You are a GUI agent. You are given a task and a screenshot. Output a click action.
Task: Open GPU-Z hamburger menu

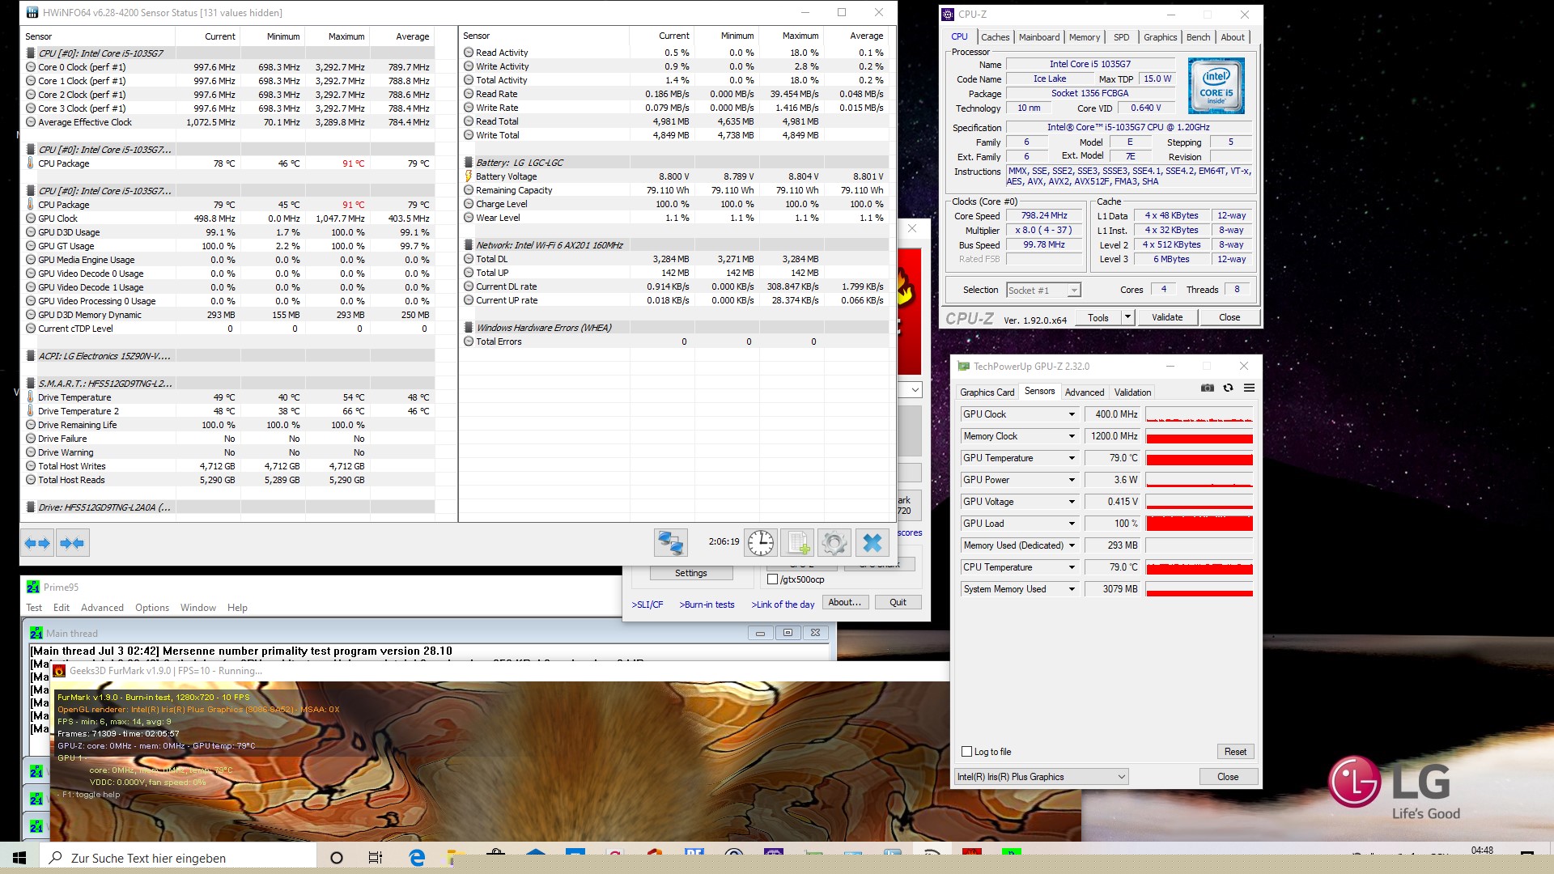[x=1249, y=388]
